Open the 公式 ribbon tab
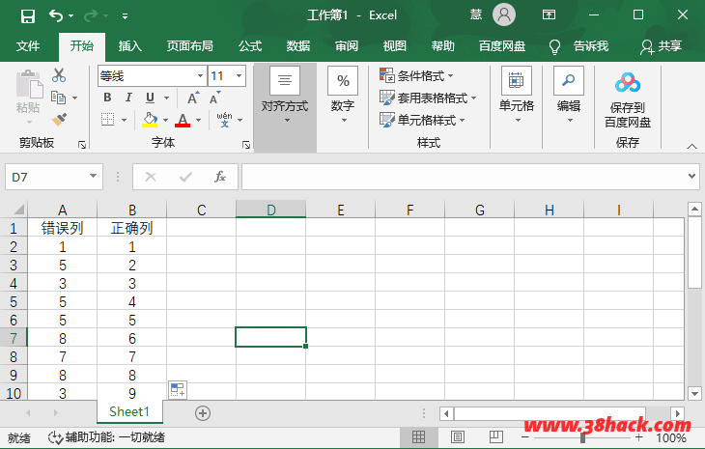The height and width of the screenshot is (449, 705). 250,45
